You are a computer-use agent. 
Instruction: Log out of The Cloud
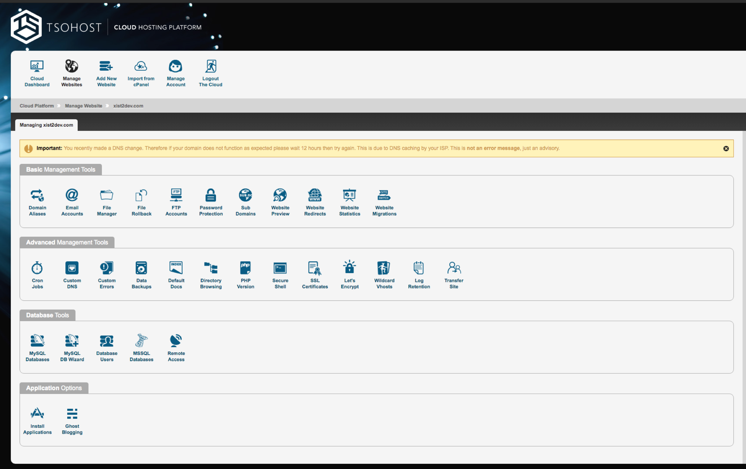210,73
